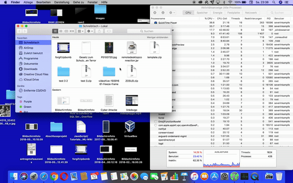The height and width of the screenshot is (183, 293).
Task: Click the stop process button in Aktivitätsanzeige
Action: click(x=155, y=13)
